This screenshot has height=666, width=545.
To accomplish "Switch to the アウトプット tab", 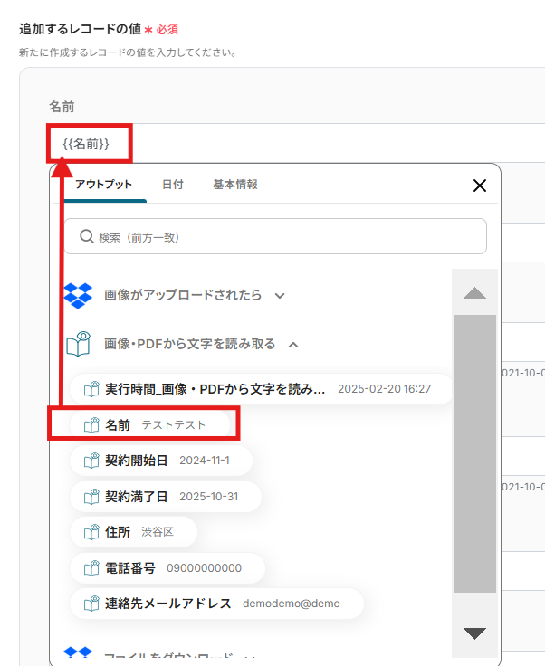I will (103, 185).
